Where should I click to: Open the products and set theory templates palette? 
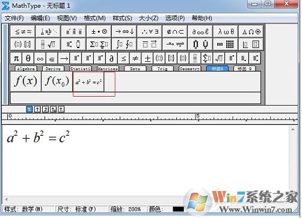[200, 44]
